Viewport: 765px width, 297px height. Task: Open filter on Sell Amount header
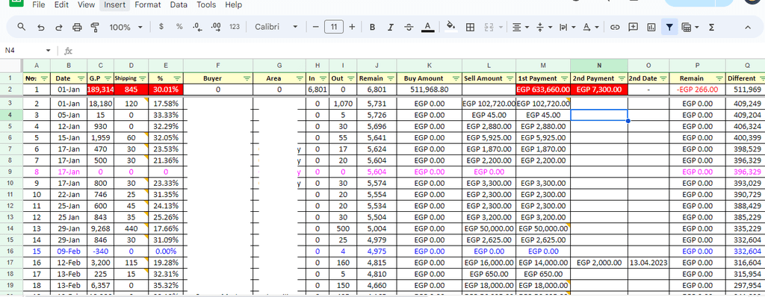(510, 78)
